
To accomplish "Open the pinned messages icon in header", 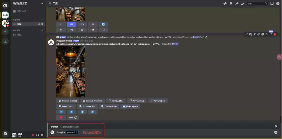I will (237, 3).
